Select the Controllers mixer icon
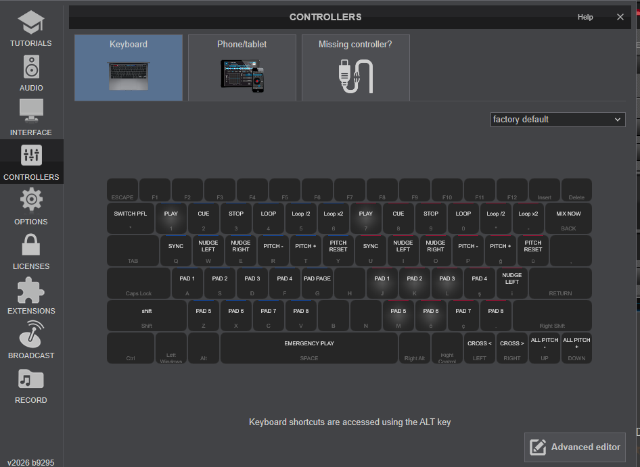This screenshot has height=467, width=640. pos(31,155)
